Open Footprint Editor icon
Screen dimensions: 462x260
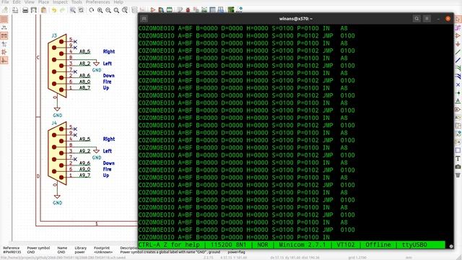coord(170,10)
